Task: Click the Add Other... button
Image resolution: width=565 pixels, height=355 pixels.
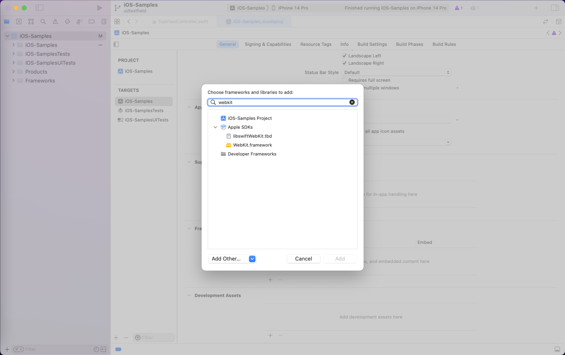Action: point(226,259)
